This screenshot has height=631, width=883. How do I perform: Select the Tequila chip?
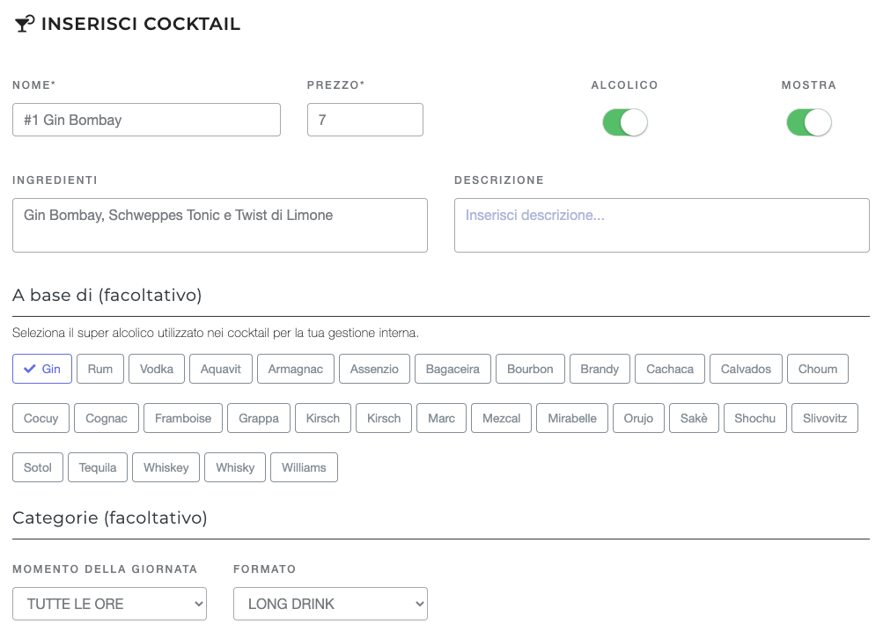coord(98,467)
